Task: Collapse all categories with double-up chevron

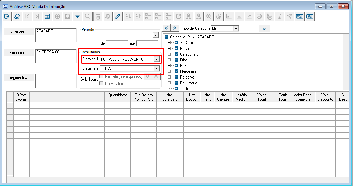Action: coord(175,28)
